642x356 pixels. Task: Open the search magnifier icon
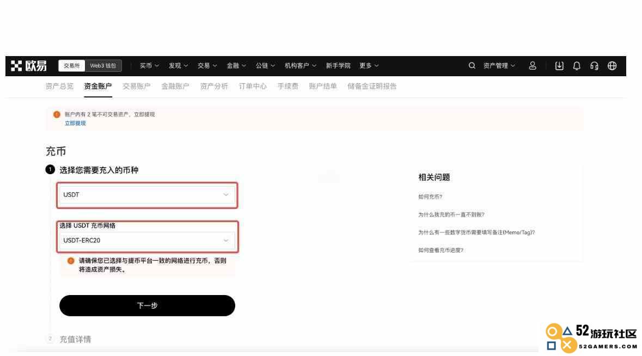coord(472,65)
